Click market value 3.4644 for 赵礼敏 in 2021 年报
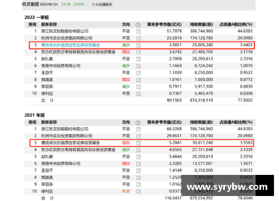279x201 pixels. [175, 157]
